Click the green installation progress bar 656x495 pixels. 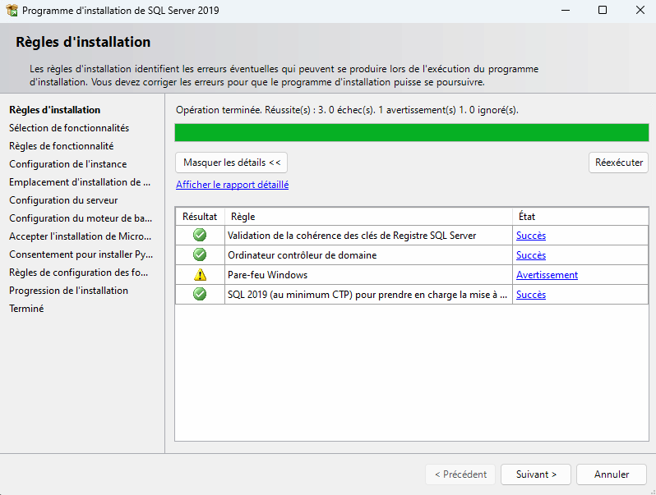[x=411, y=133]
